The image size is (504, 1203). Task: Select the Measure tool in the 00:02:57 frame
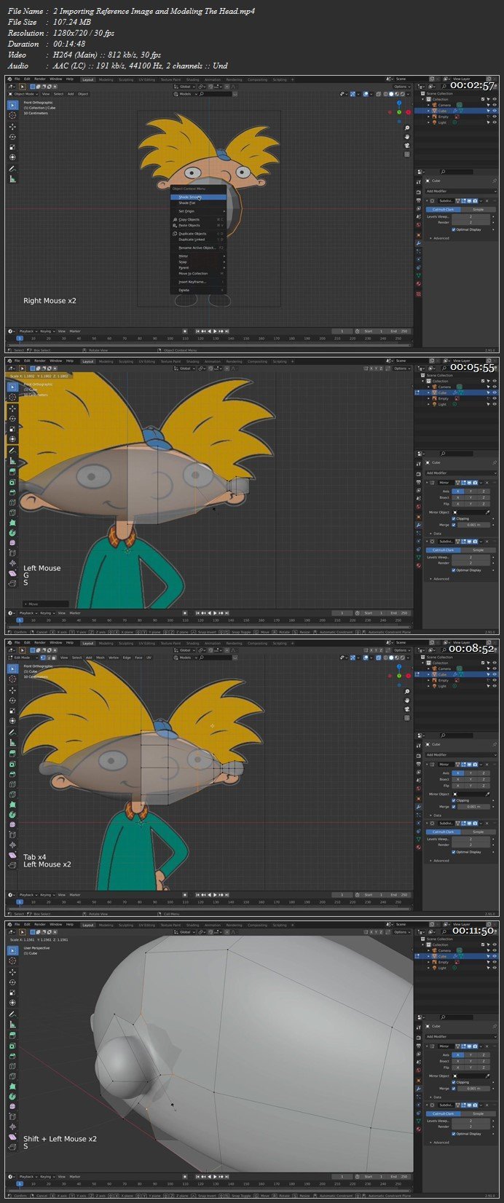(x=12, y=178)
